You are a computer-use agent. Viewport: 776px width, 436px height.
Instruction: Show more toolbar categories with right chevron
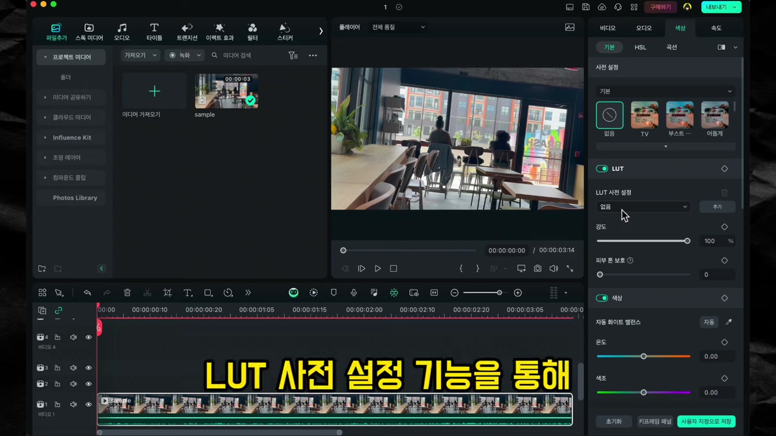click(x=320, y=31)
